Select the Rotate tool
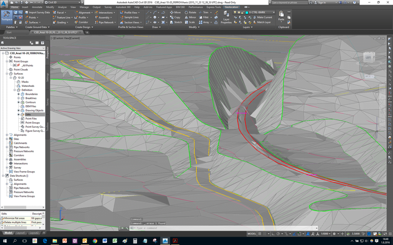The image size is (393, 245). pos(190,12)
